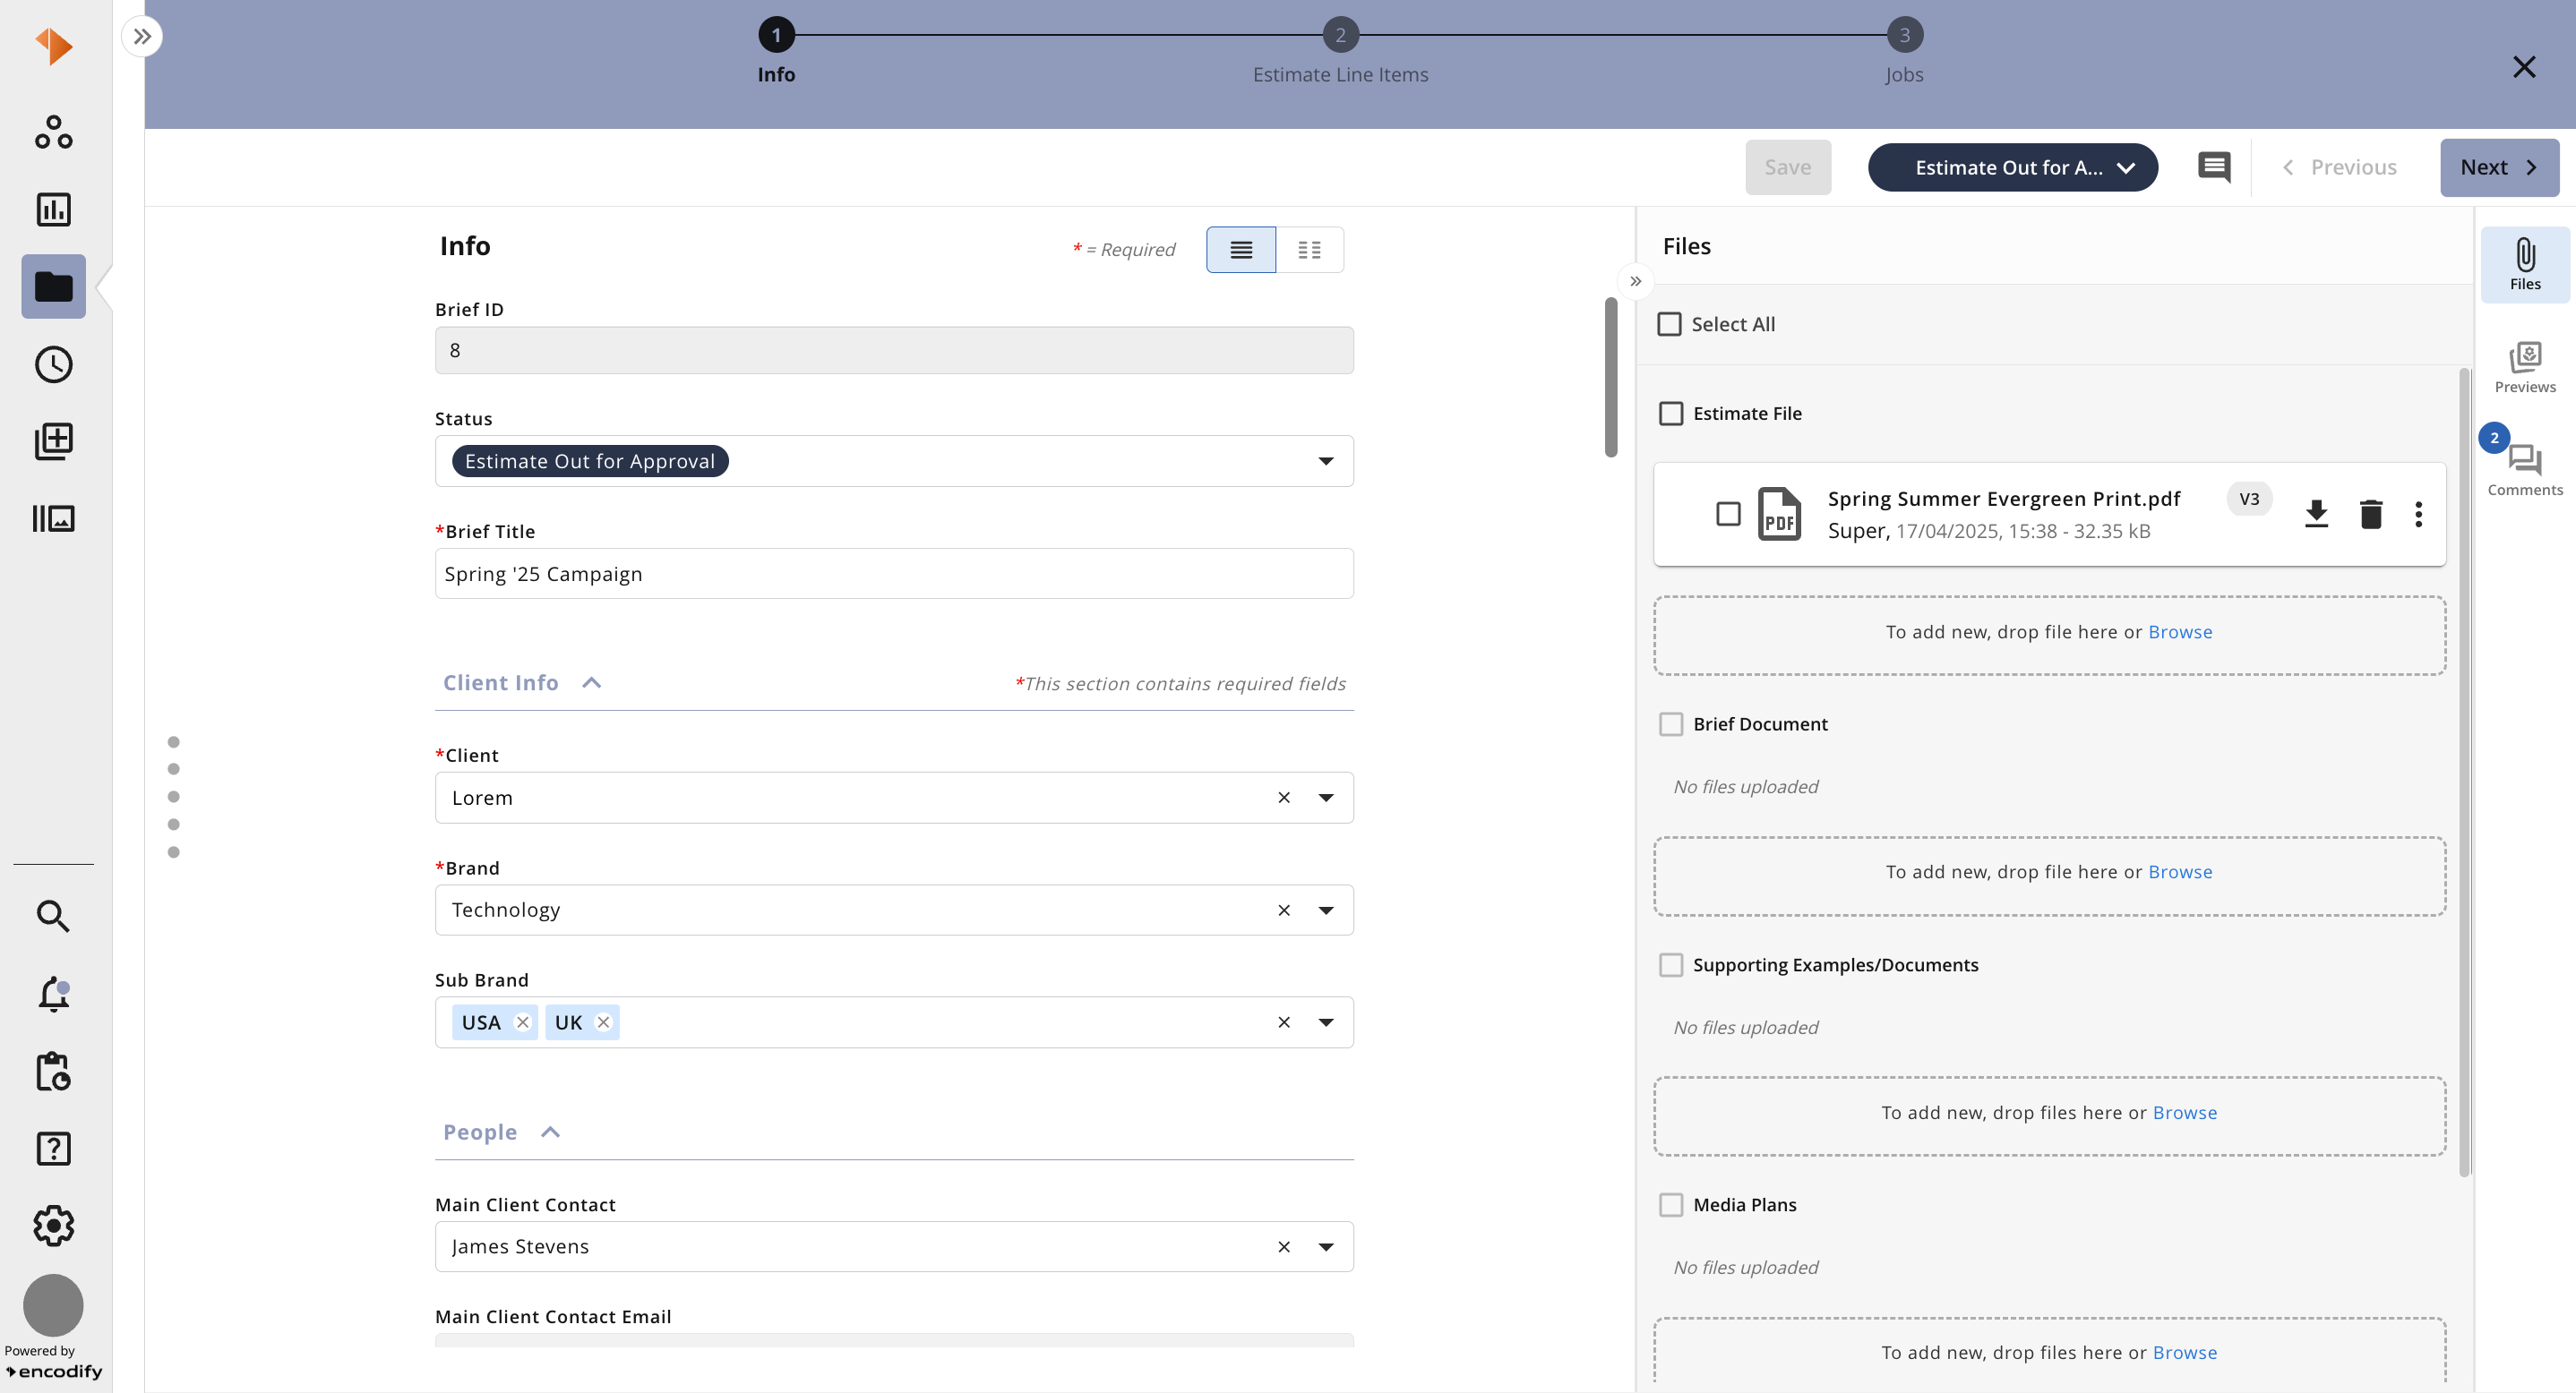Image resolution: width=2576 pixels, height=1393 pixels.
Task: Open the search magnifier in sidebar
Action: (53, 915)
